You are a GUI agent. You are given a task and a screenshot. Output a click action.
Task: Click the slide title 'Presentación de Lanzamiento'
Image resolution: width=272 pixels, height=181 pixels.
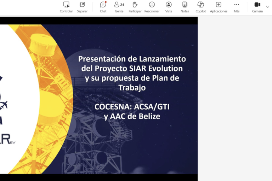tap(132, 59)
